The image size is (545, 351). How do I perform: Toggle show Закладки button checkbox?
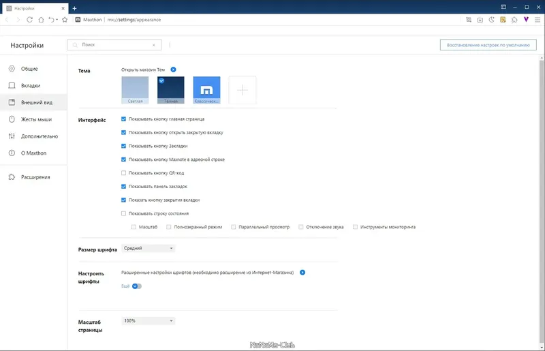point(123,146)
